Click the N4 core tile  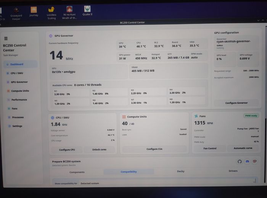[x=187, y=91]
